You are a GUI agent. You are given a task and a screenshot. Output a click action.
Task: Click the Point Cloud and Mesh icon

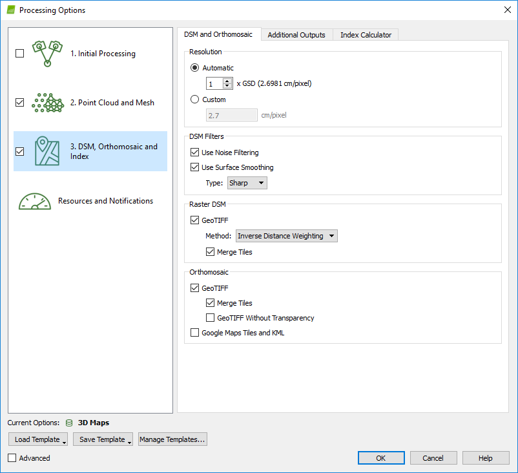(x=47, y=103)
